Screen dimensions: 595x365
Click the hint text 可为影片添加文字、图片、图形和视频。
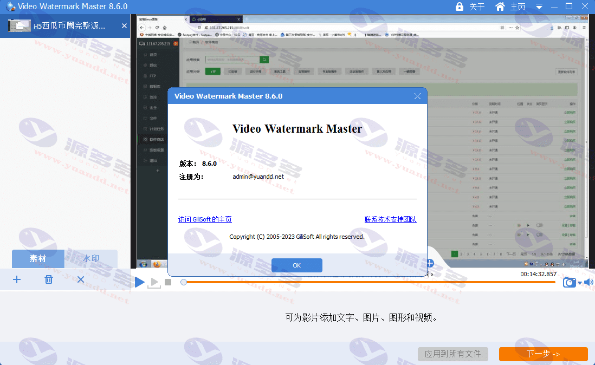361,318
